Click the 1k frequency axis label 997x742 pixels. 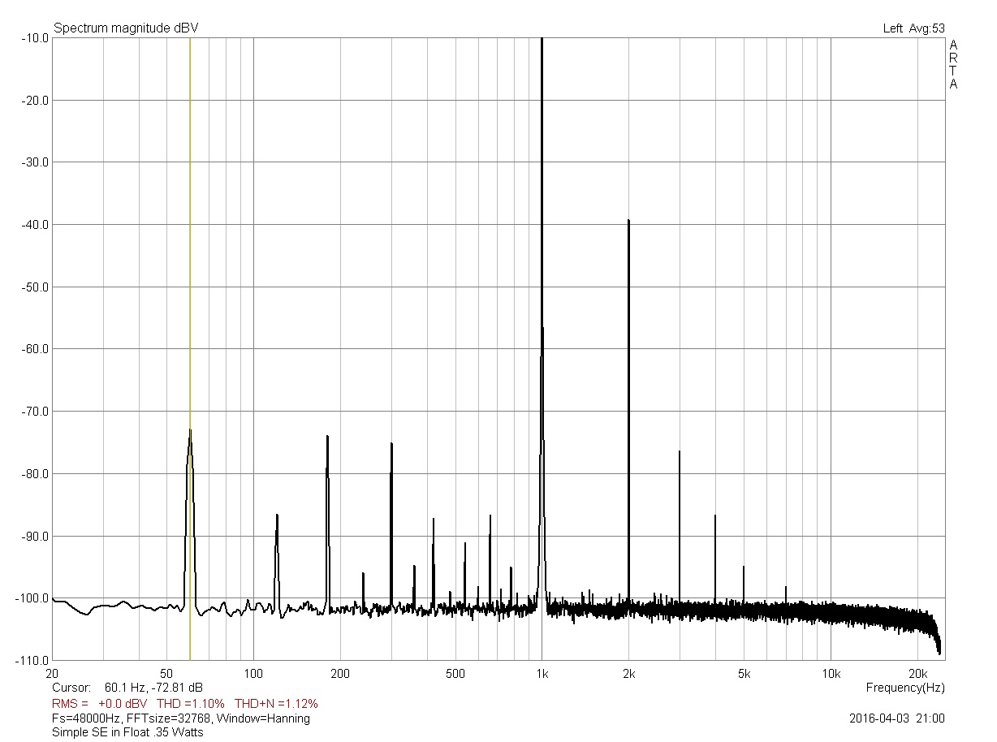[542, 674]
